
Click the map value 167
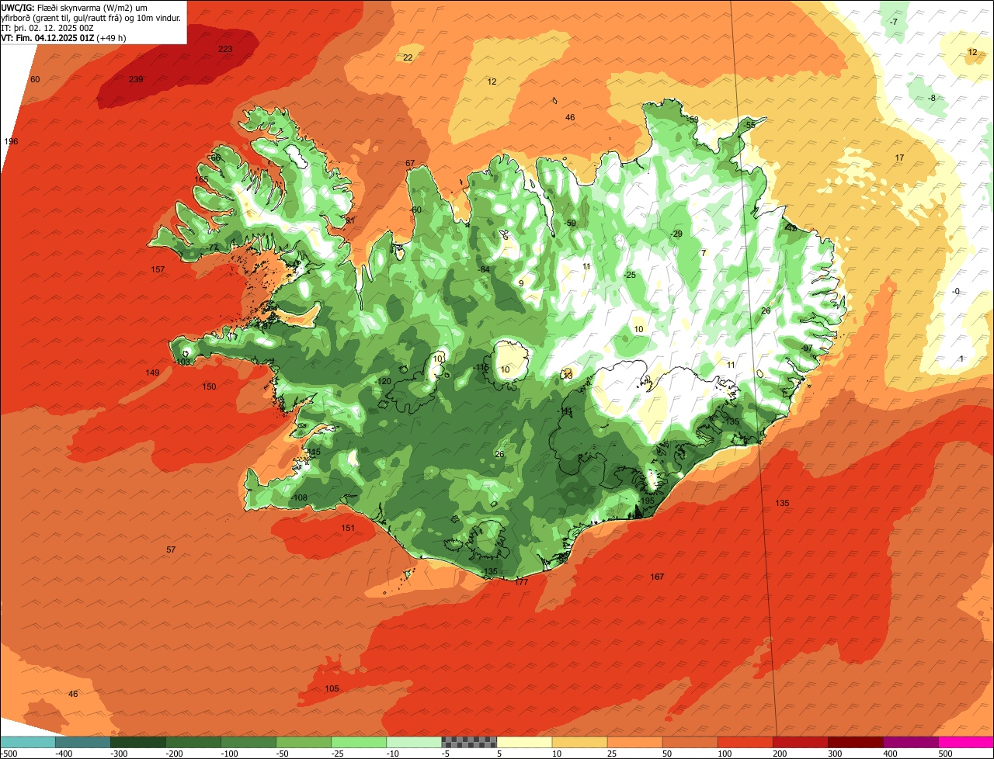657,577
